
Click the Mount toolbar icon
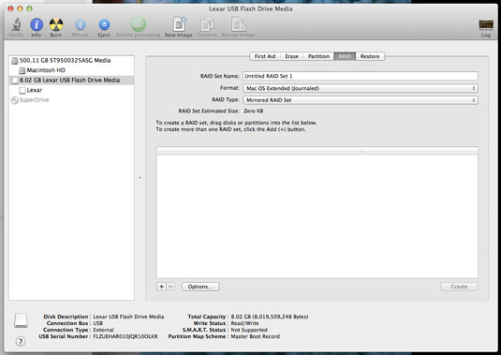click(81, 24)
